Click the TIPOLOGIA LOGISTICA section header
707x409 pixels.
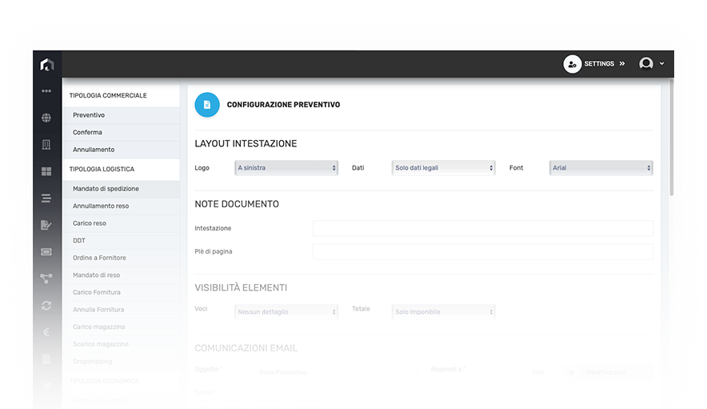click(x=102, y=170)
